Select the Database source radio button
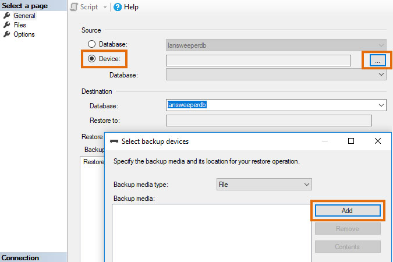 91,44
